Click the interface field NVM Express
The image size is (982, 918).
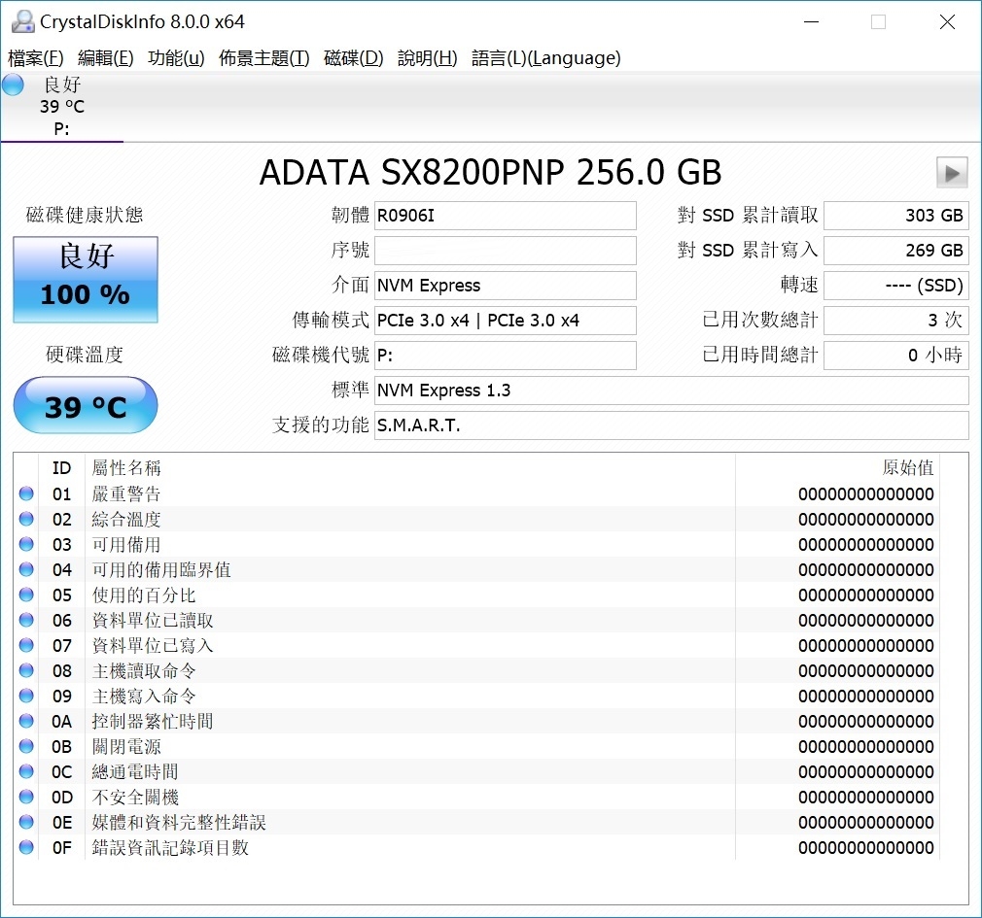(506, 286)
